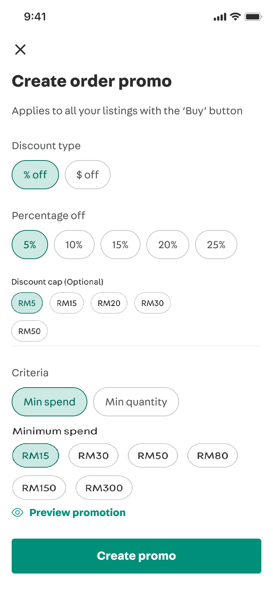Viewport: 273px width, 591px height.
Task: Close the Create order promo screen
Action: [20, 49]
